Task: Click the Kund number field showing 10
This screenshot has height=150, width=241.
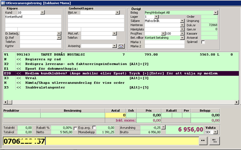Action: (29, 13)
